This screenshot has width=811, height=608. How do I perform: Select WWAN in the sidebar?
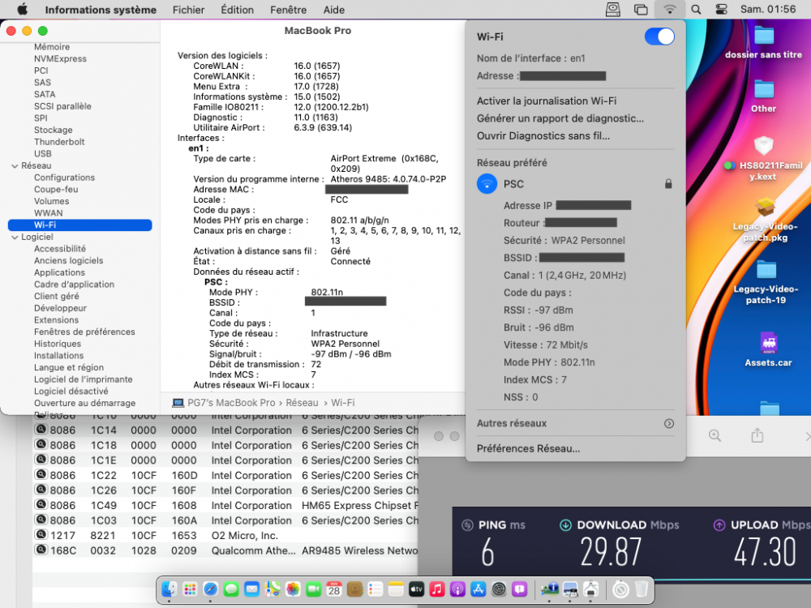pos(48,213)
